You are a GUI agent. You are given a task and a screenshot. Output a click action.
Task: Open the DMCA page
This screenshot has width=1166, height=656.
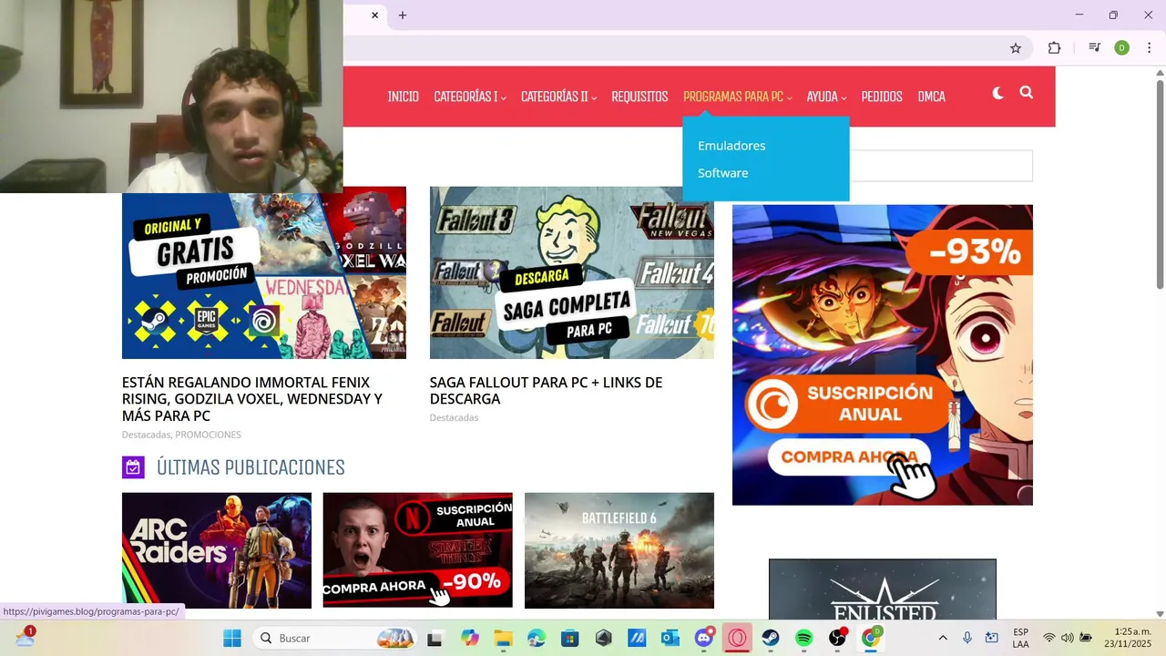931,97
